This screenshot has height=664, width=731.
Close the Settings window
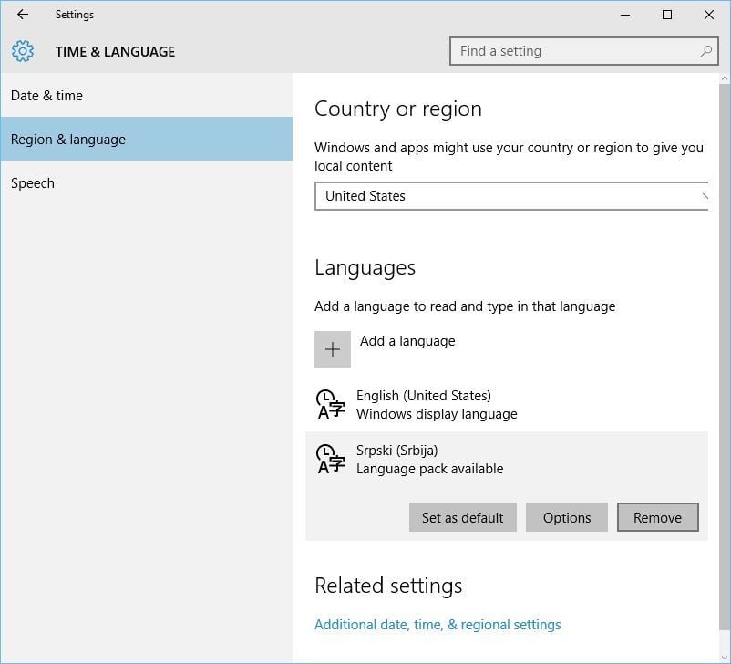point(708,15)
